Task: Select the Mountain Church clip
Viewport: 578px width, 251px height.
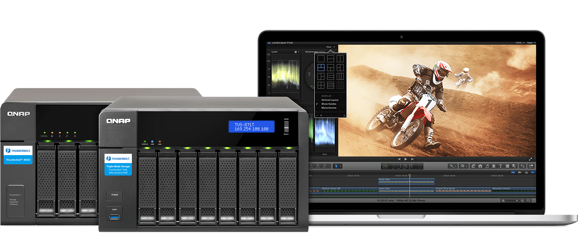Action: [x=514, y=191]
